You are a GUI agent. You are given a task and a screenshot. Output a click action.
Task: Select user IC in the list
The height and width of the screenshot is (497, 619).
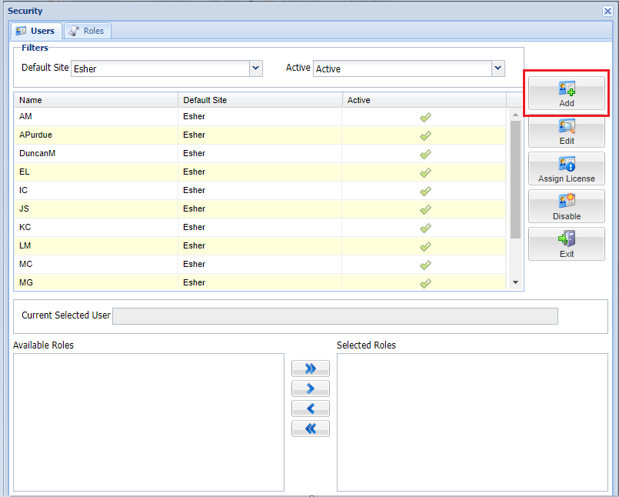pyautogui.click(x=260, y=191)
